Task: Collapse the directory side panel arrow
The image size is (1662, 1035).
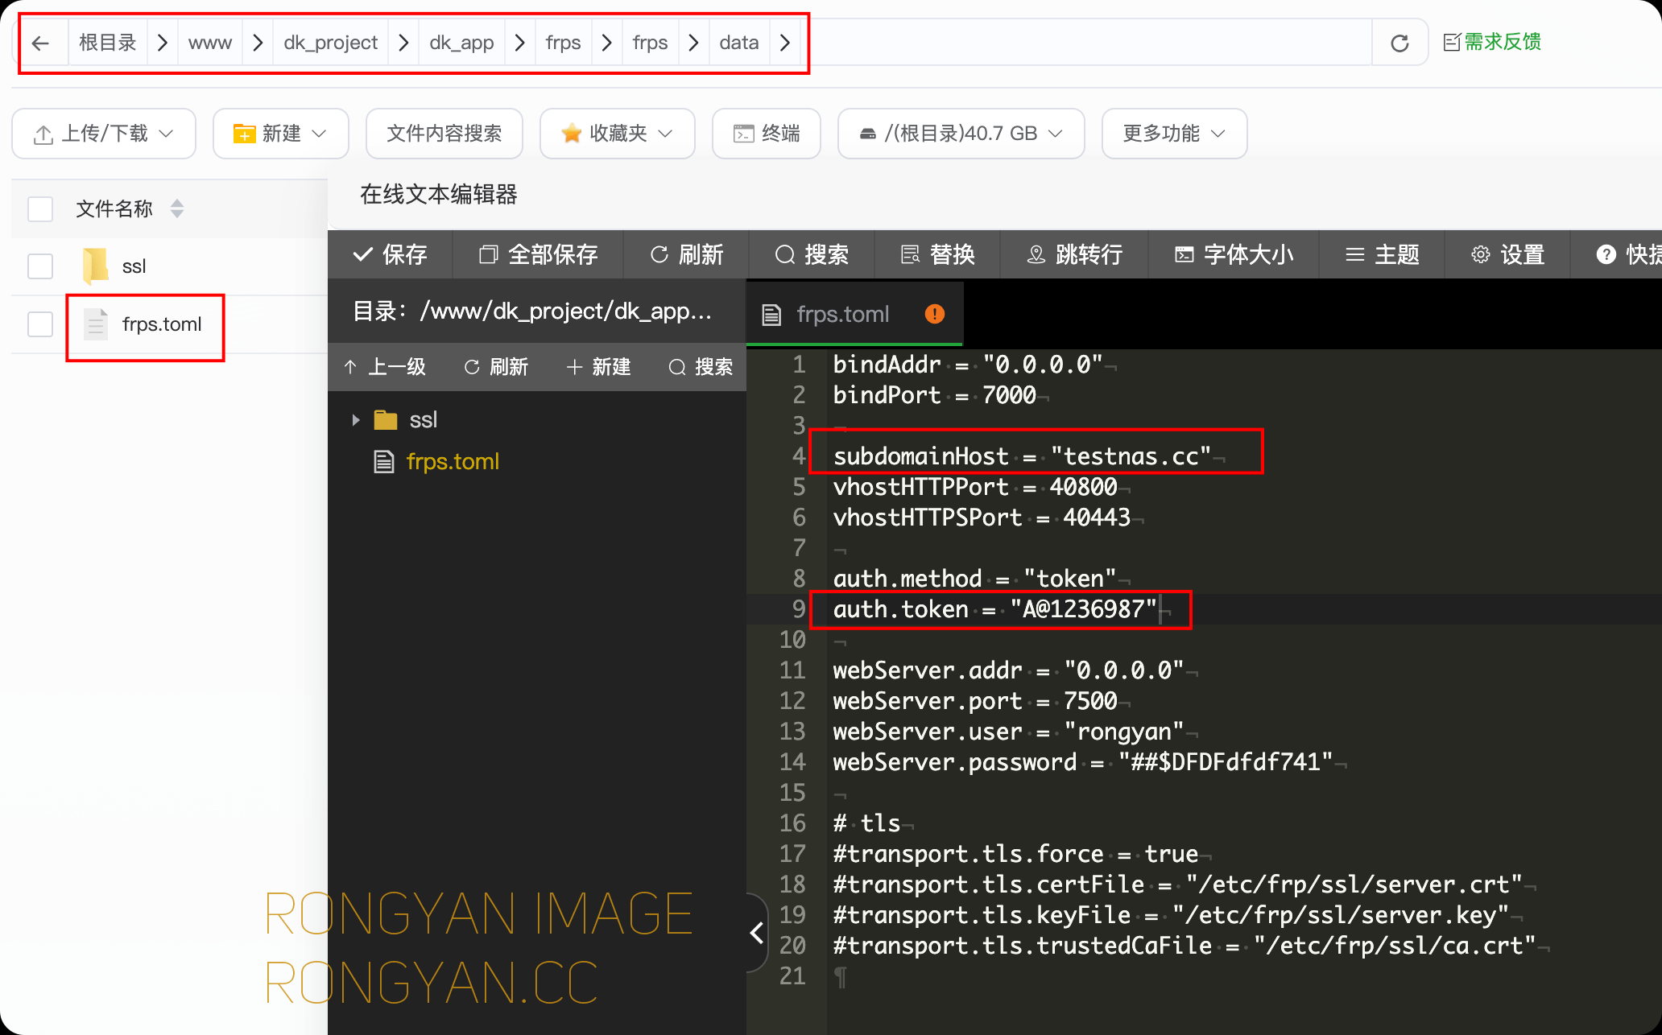Action: coord(757,933)
